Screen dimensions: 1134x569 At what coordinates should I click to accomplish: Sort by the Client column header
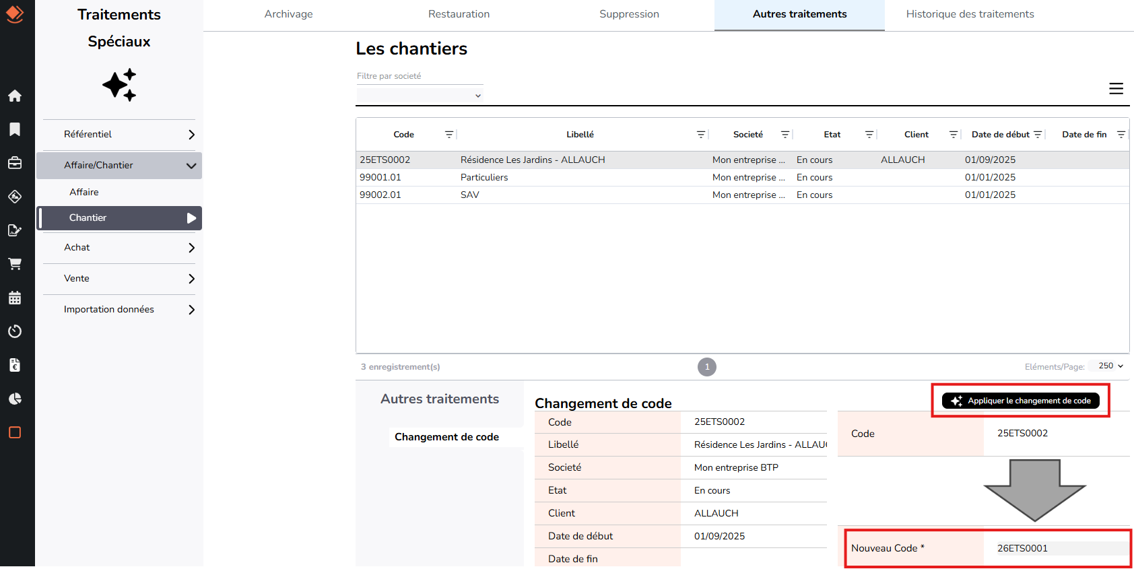click(x=916, y=135)
